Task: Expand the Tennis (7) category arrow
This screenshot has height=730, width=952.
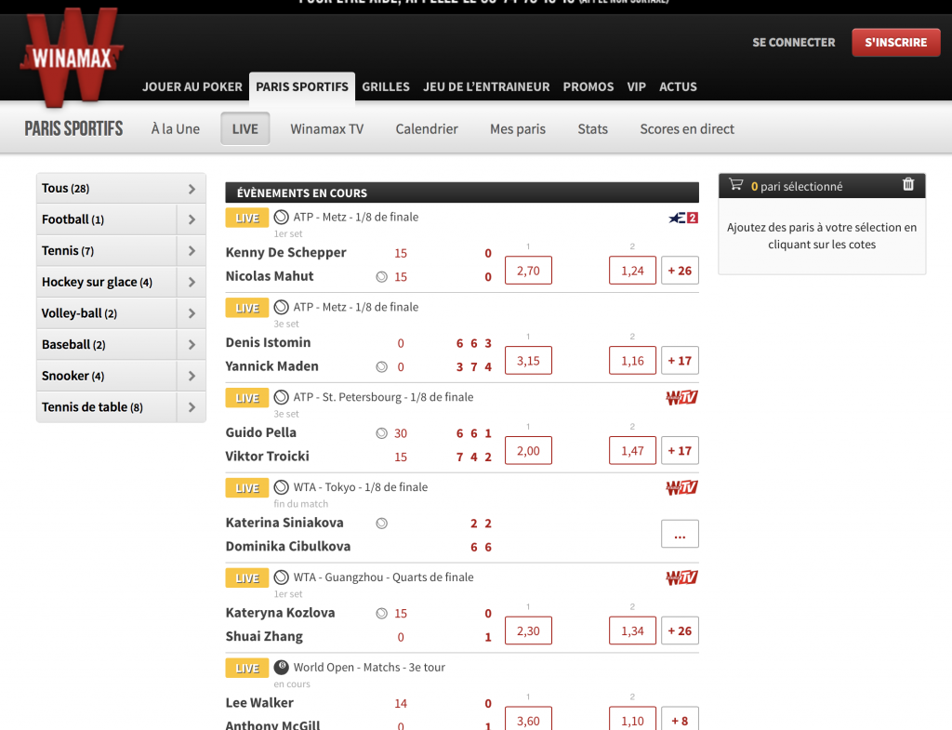Action: point(192,251)
